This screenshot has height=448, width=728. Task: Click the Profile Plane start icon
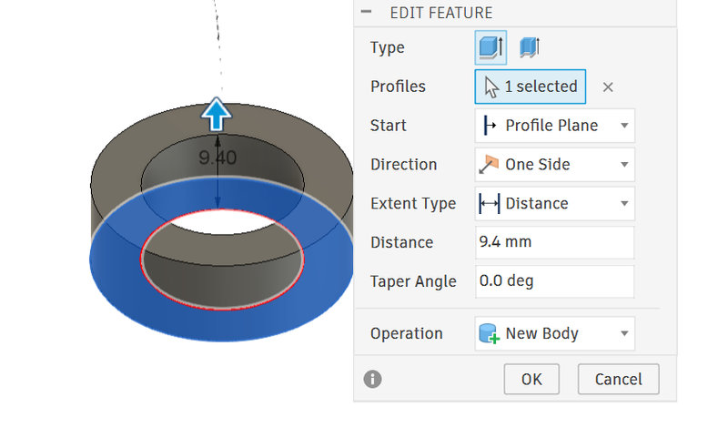490,126
